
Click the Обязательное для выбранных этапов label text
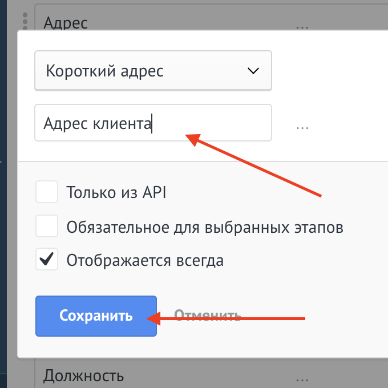205,227
